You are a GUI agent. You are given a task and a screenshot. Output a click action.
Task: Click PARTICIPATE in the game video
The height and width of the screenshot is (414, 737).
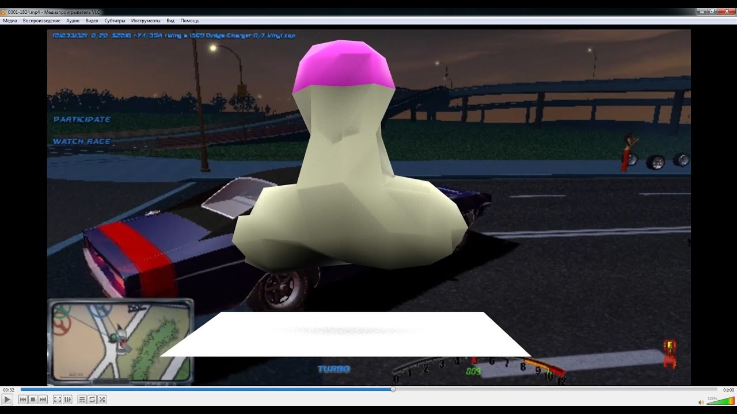click(x=82, y=120)
